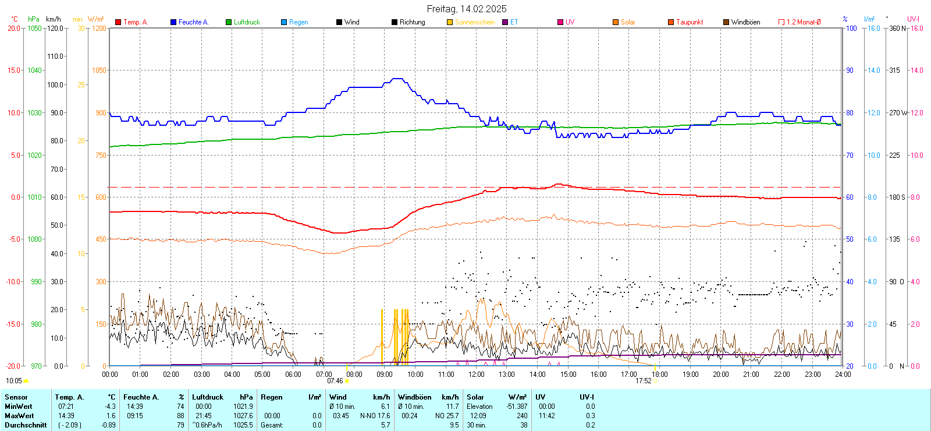
Task: Click the chart title Freitag, 14.02.2025
Action: tap(467, 9)
